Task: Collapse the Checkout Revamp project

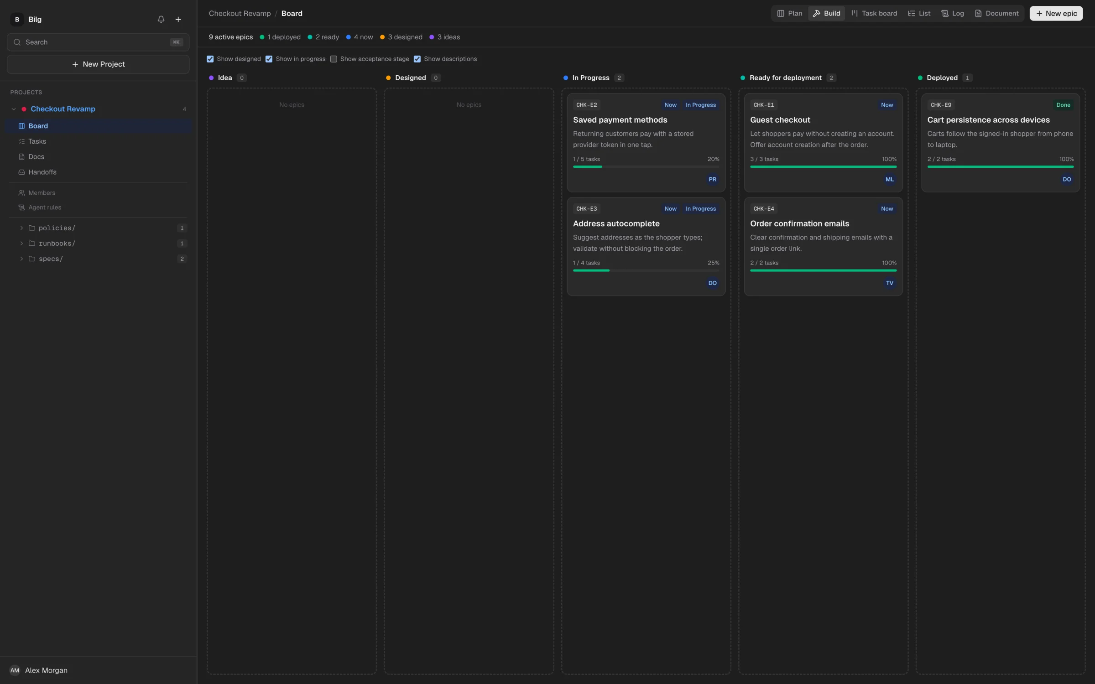Action: tap(14, 109)
